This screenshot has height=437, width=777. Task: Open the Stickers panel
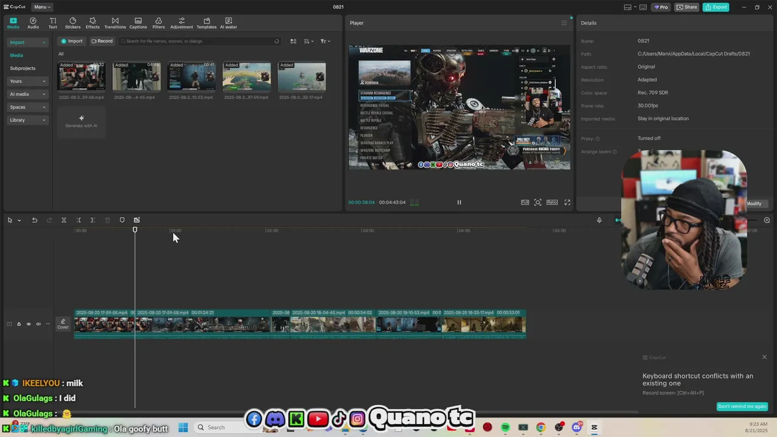[x=73, y=23]
